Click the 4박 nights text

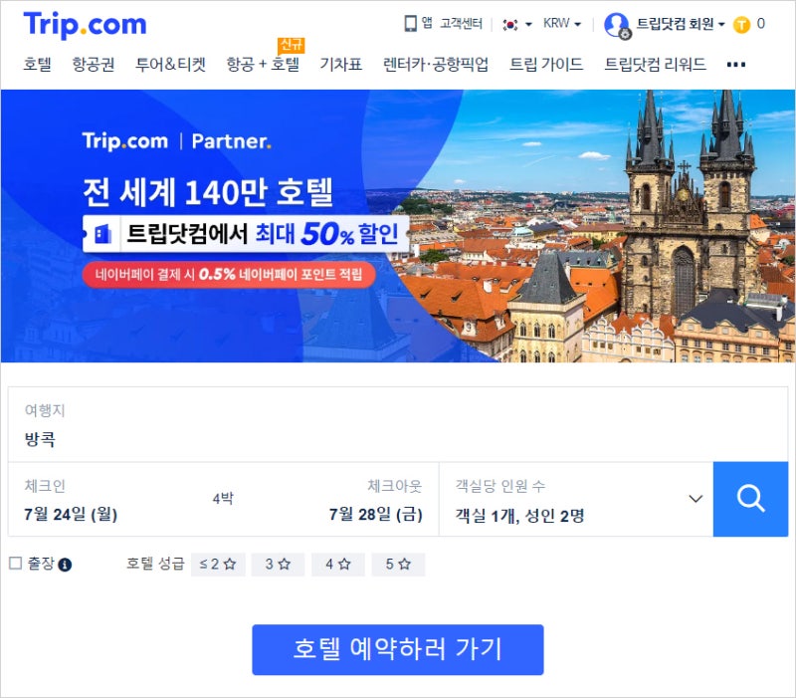click(x=223, y=498)
